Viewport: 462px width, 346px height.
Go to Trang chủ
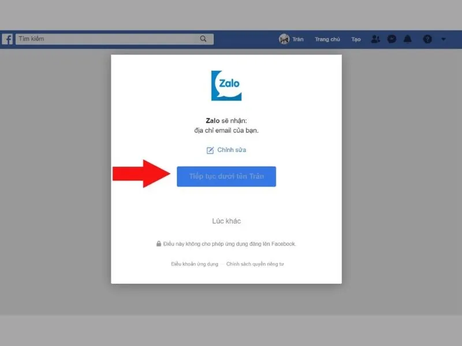coord(327,39)
